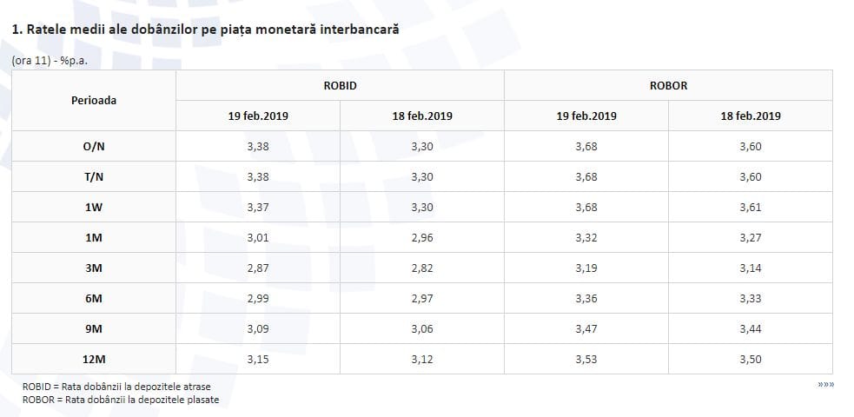Click the 3,61 ROBOR 1W value
This screenshot has height=417, width=854.
coord(751,208)
